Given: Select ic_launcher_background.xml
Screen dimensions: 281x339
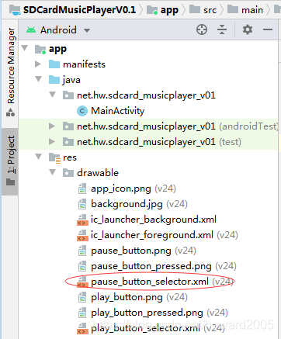Looking at the screenshot, I should click(x=154, y=220).
